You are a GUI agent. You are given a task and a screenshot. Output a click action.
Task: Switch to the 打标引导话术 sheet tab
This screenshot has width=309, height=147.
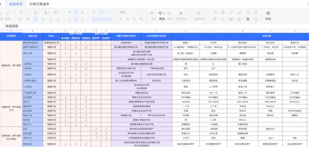pos(39,4)
